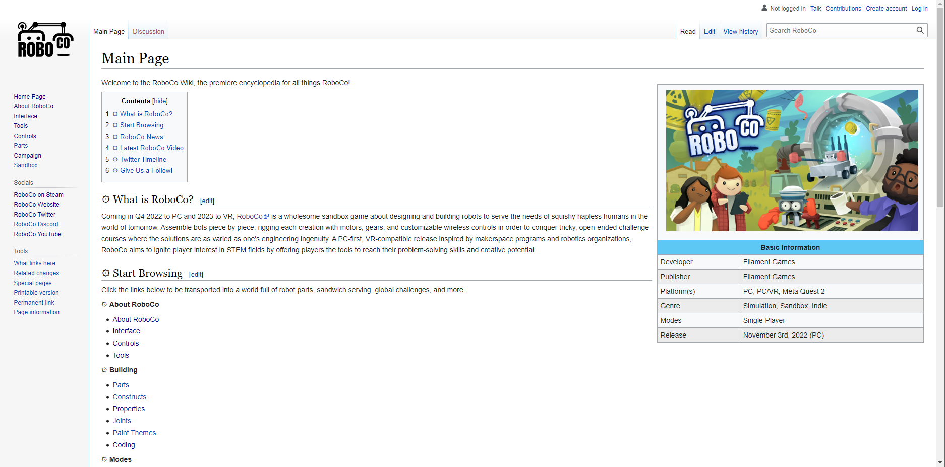The height and width of the screenshot is (467, 945).
Task: Click gear icon beside What is RoboCo heading
Action: pyautogui.click(x=106, y=199)
